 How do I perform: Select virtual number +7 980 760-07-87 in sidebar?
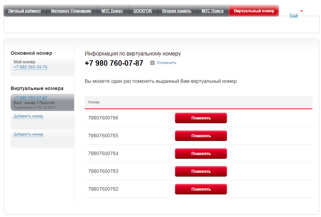pyautogui.click(x=31, y=98)
